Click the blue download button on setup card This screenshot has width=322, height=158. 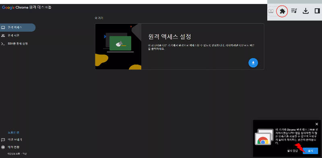(253, 63)
